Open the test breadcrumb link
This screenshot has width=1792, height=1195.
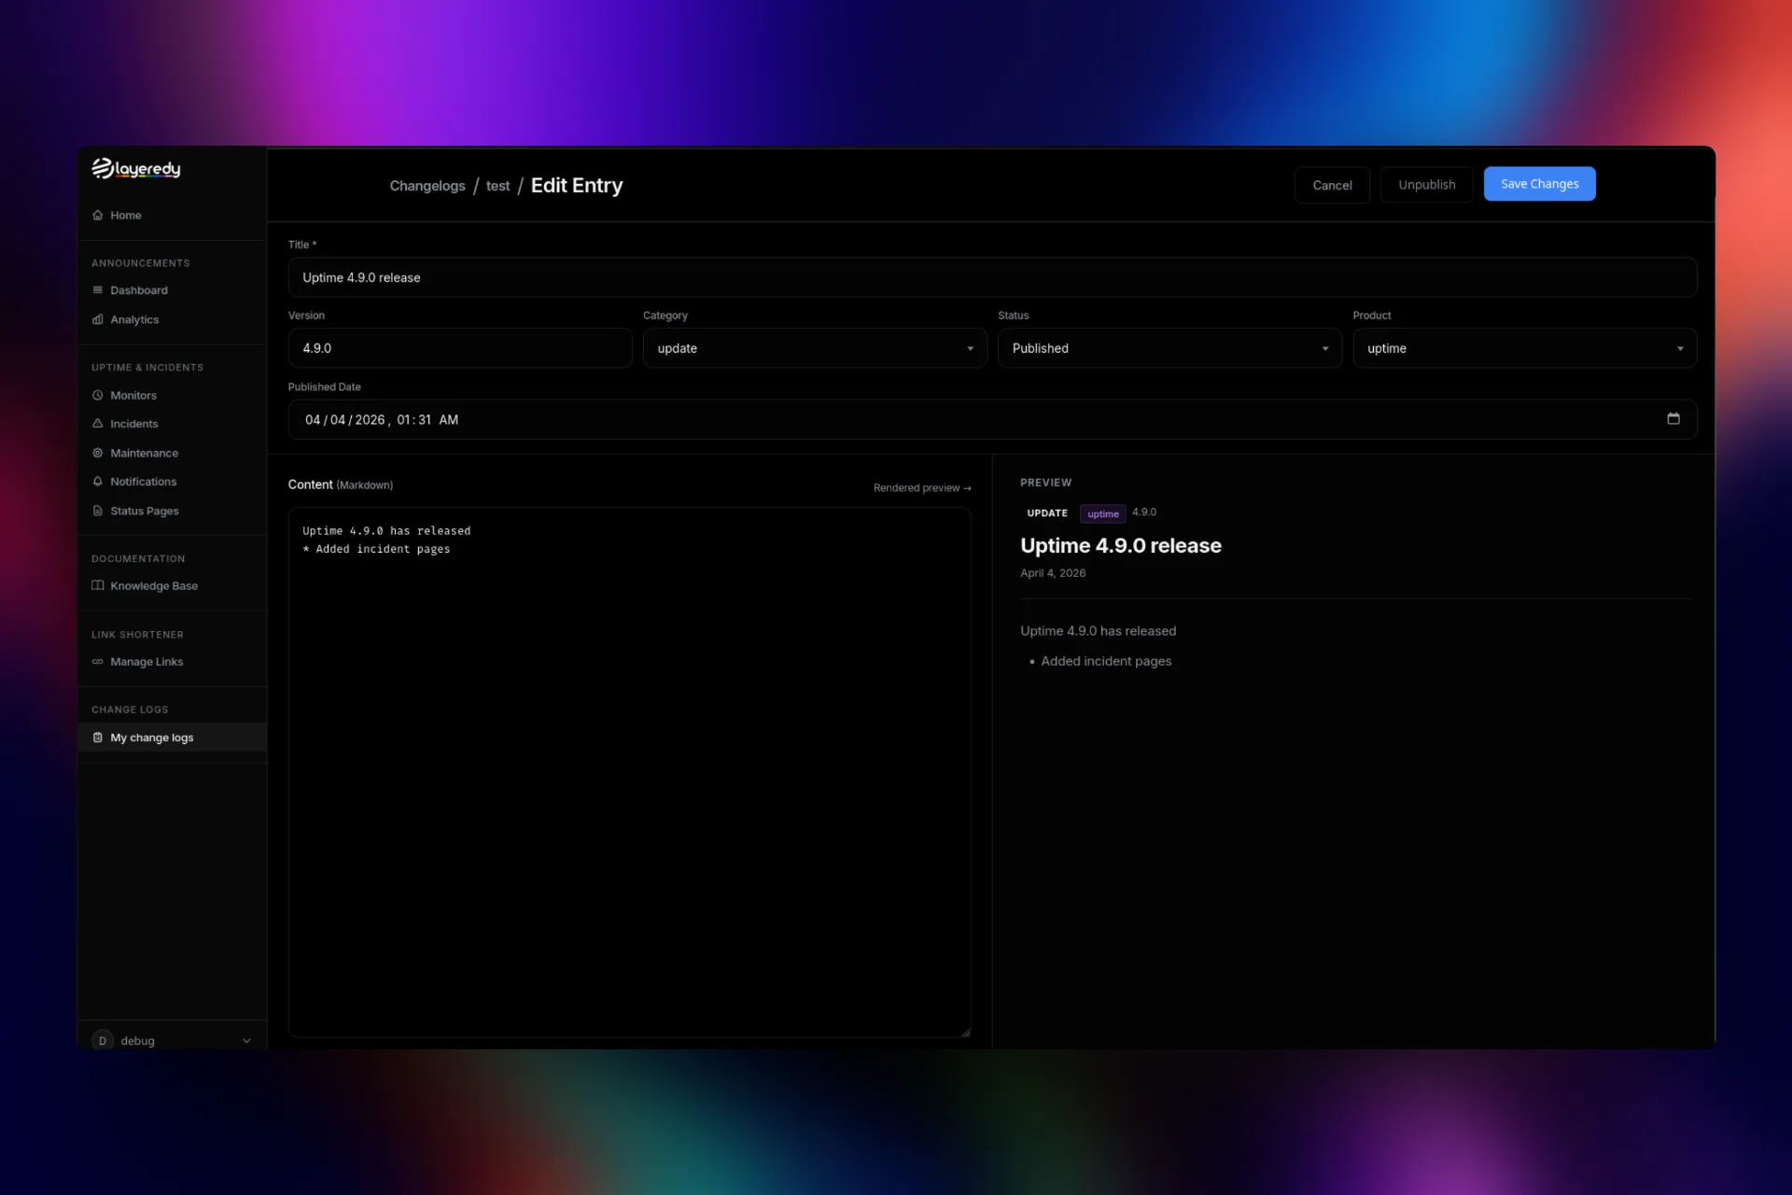[x=497, y=185]
